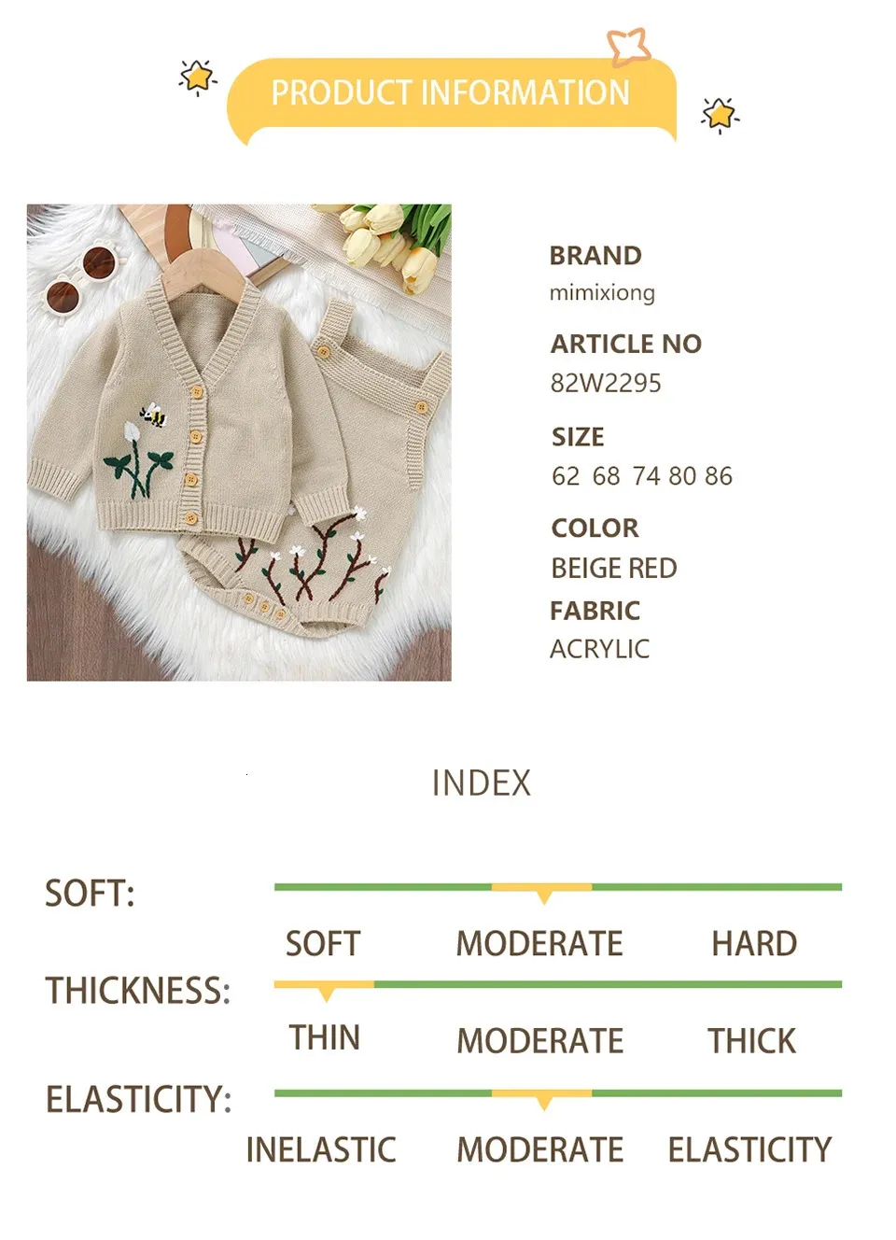Select the THIN thickness label

click(x=324, y=1037)
